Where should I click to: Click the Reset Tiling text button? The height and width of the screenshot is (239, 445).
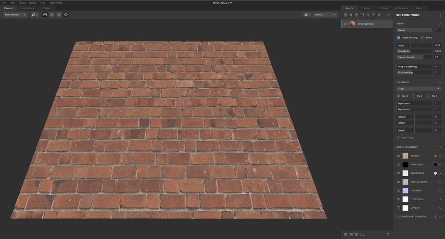point(407,138)
